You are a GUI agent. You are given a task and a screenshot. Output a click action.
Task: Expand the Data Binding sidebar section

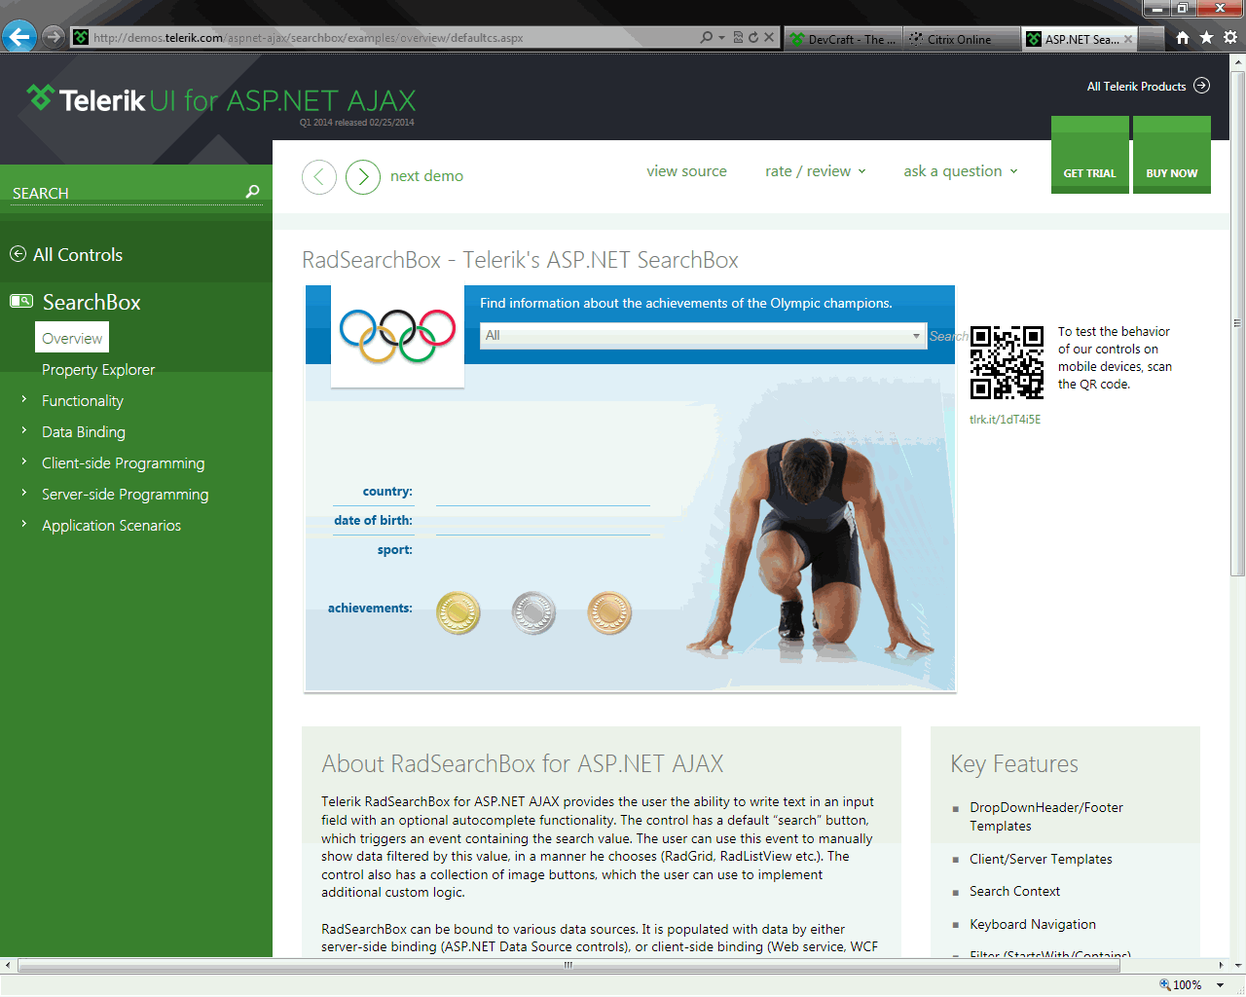tap(24, 430)
